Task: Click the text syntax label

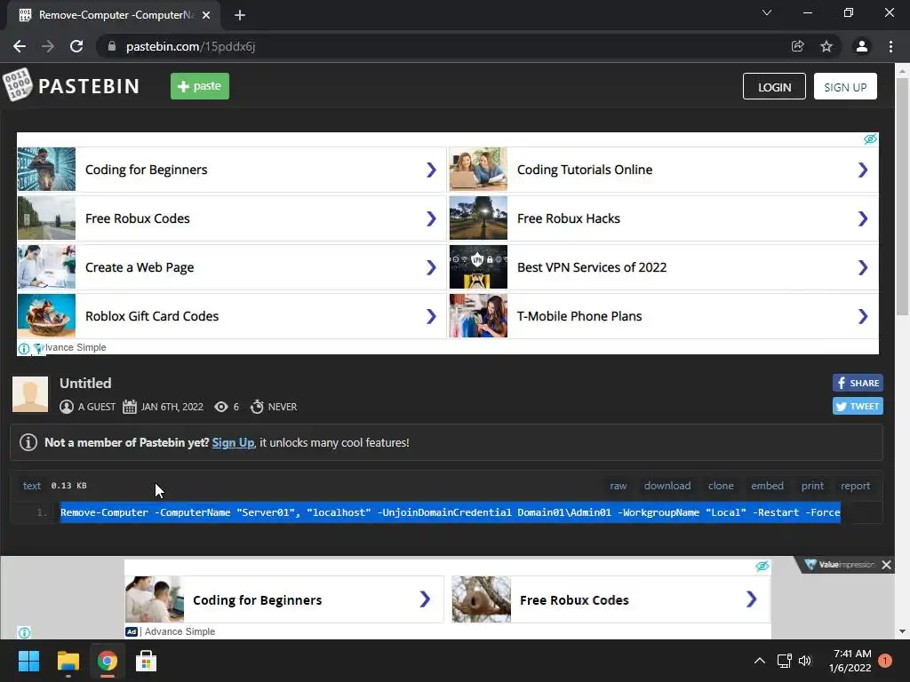Action: point(32,486)
